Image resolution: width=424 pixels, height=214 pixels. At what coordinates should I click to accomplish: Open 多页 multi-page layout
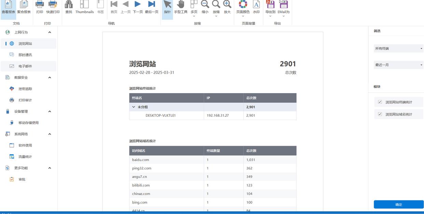[194, 9]
